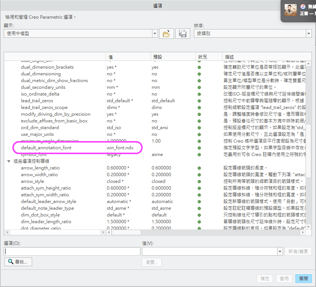Click the horizontal scrollbar right arrow
The width and height of the screenshot is (316, 287).
[303, 232]
